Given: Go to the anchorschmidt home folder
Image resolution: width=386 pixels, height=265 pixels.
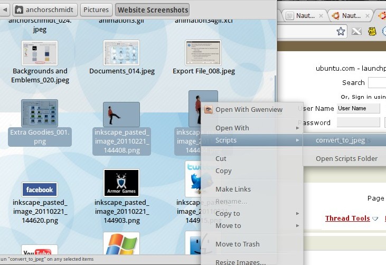Looking at the screenshot, I should pyautogui.click(x=45, y=10).
